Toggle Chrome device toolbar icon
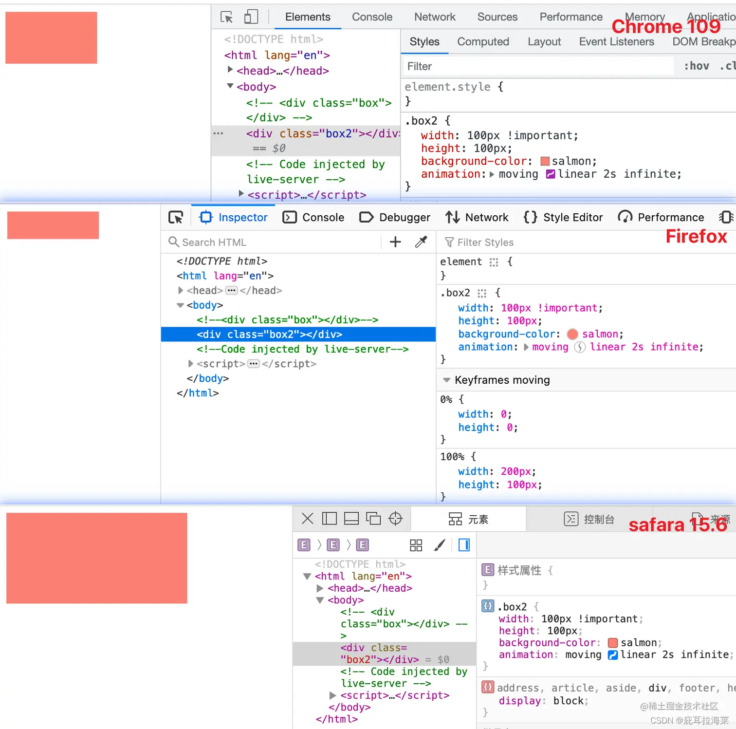The width and height of the screenshot is (736, 729). pos(251,17)
